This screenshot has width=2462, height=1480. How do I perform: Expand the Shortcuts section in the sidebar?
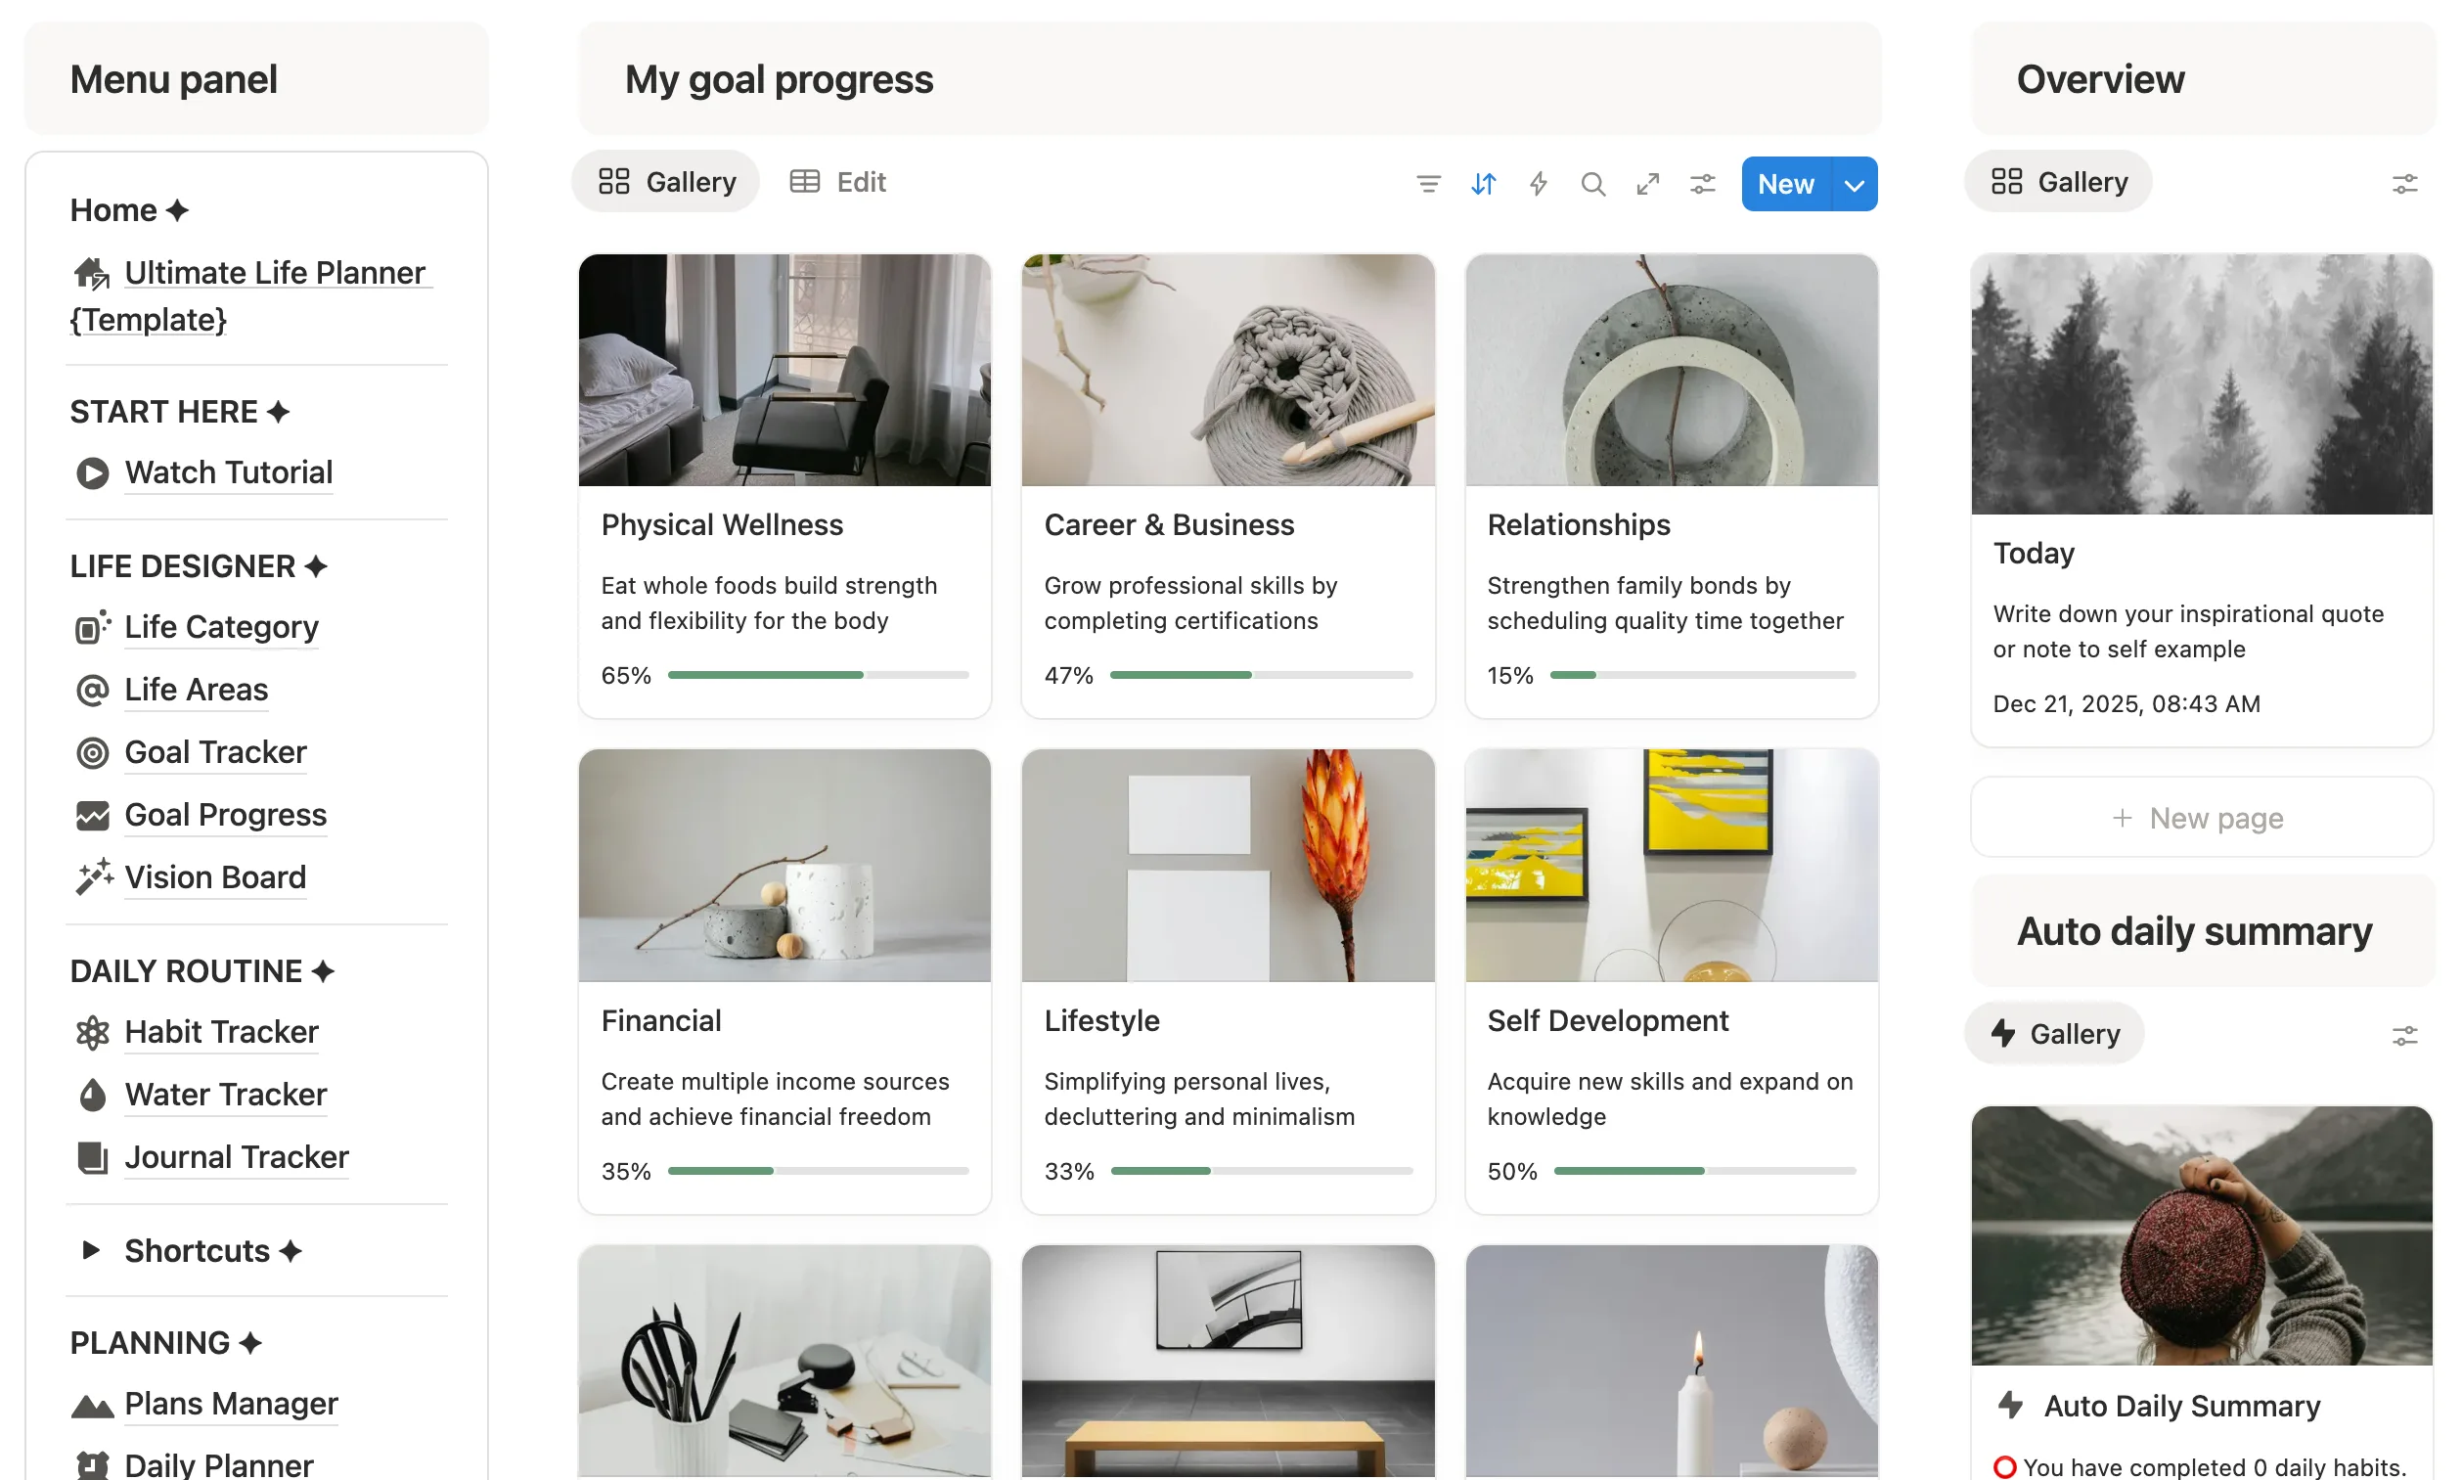pos(91,1251)
